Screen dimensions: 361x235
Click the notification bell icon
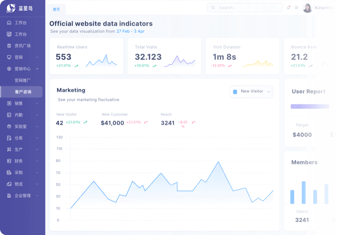pos(288,7)
